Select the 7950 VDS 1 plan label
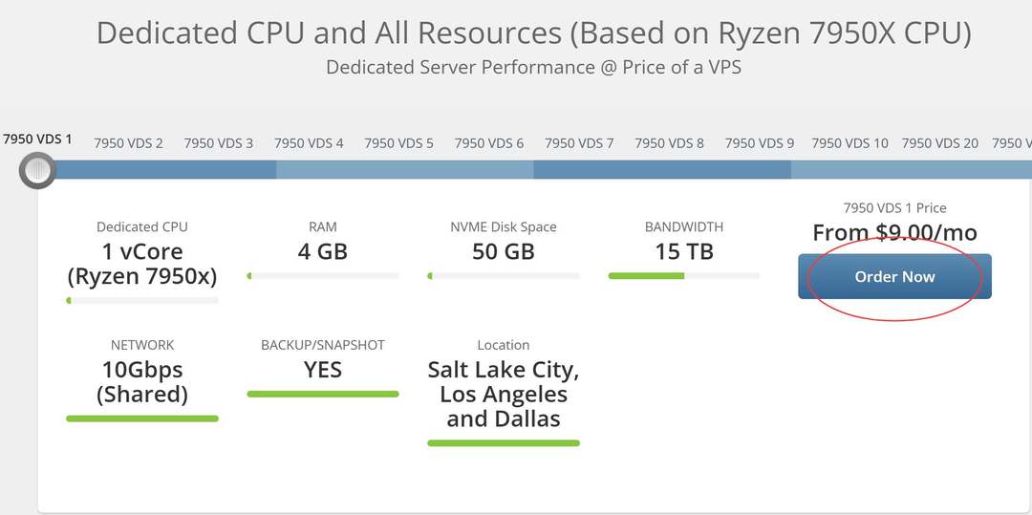1032x515 pixels. point(37,139)
